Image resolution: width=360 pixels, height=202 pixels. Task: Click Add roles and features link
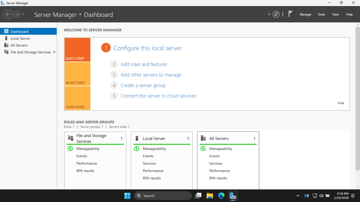[x=144, y=64]
